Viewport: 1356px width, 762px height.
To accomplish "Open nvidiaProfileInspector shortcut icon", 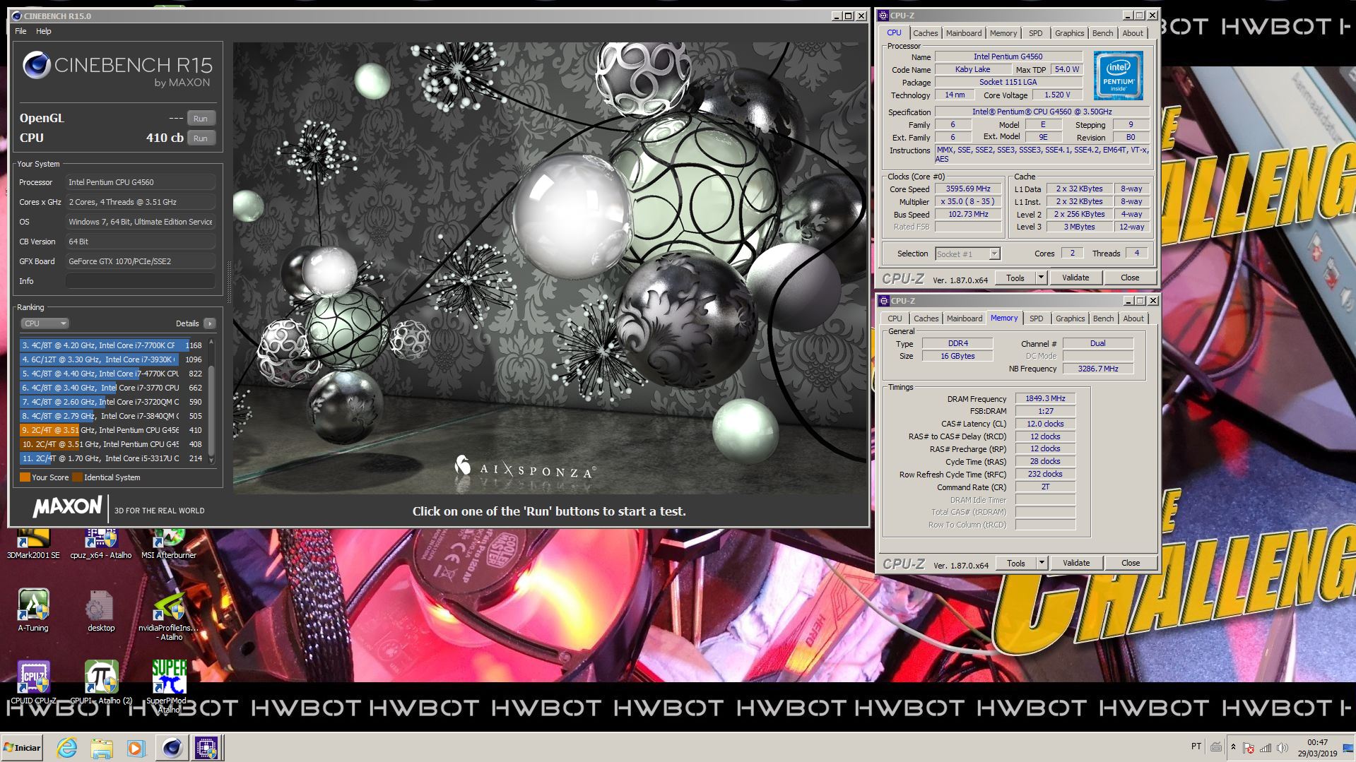I will click(169, 614).
